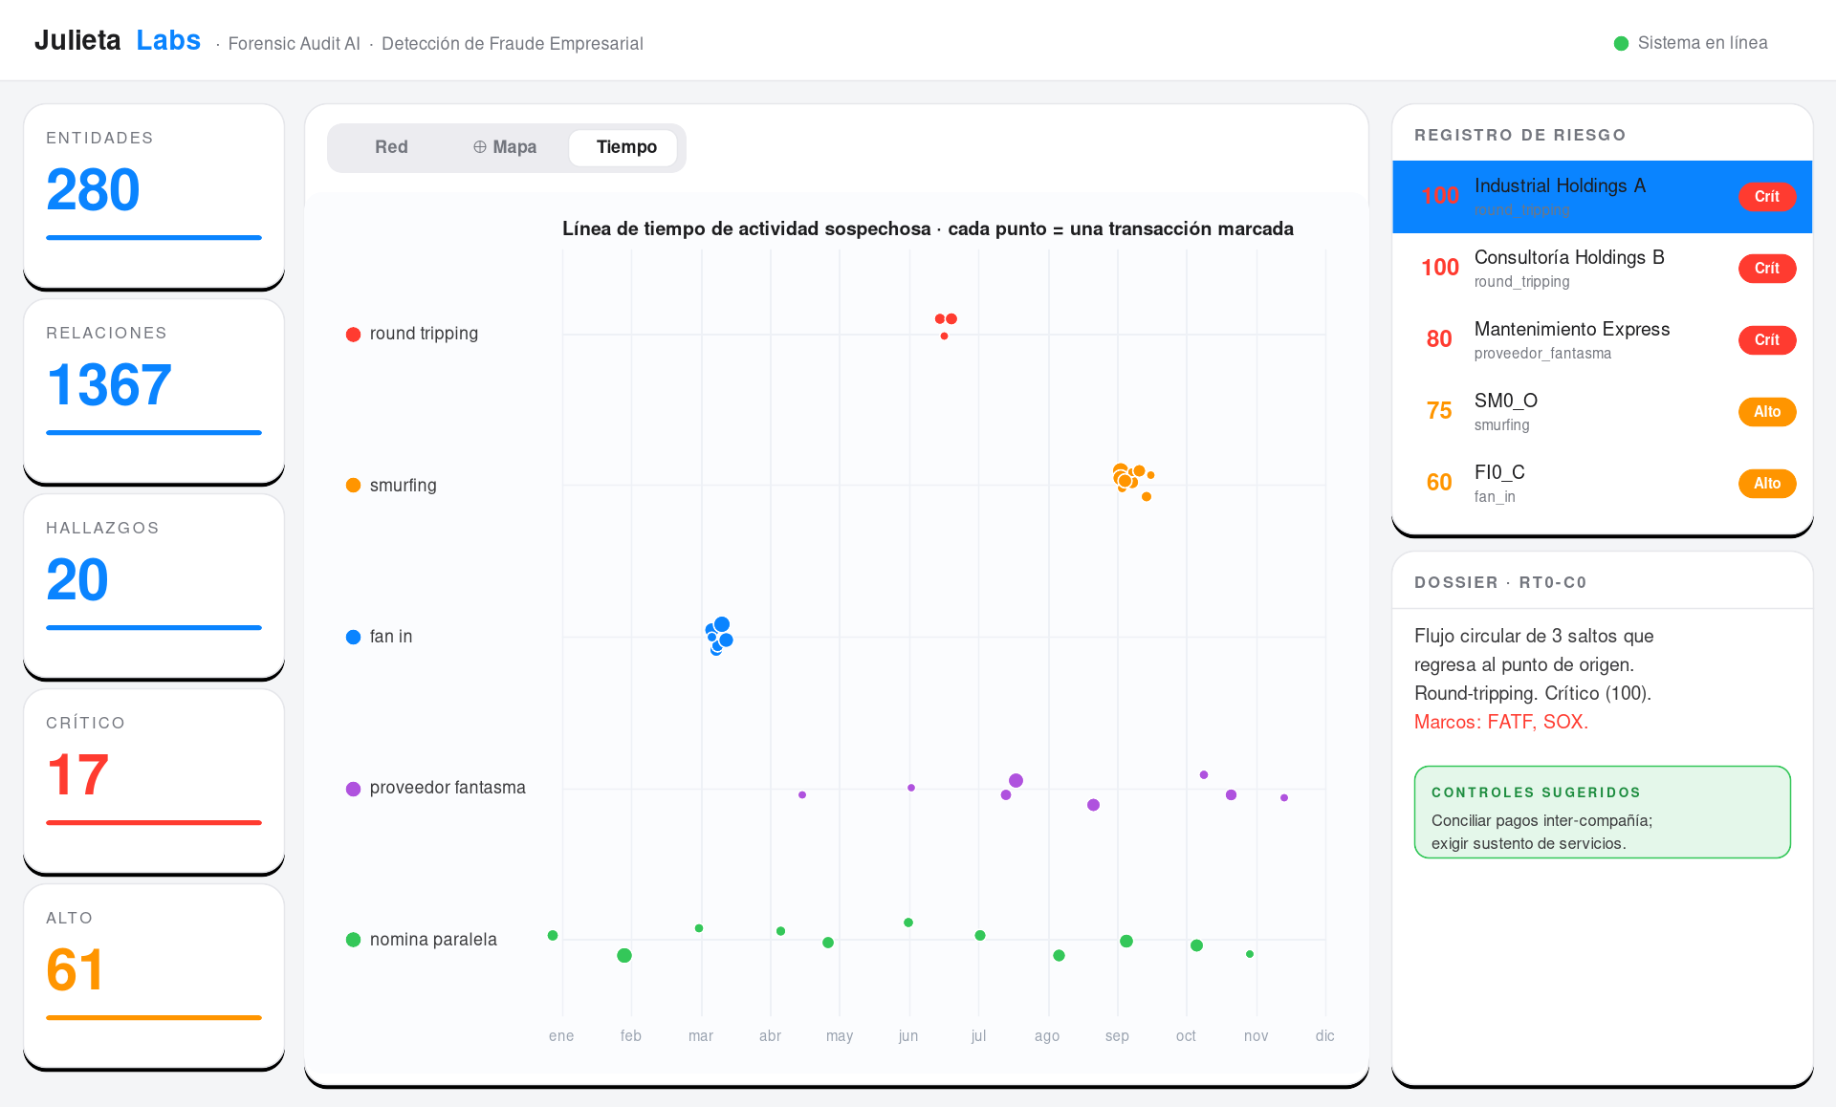Click the score 60 for FI0_C
Image resolution: width=1836 pixels, height=1107 pixels.
click(x=1439, y=483)
